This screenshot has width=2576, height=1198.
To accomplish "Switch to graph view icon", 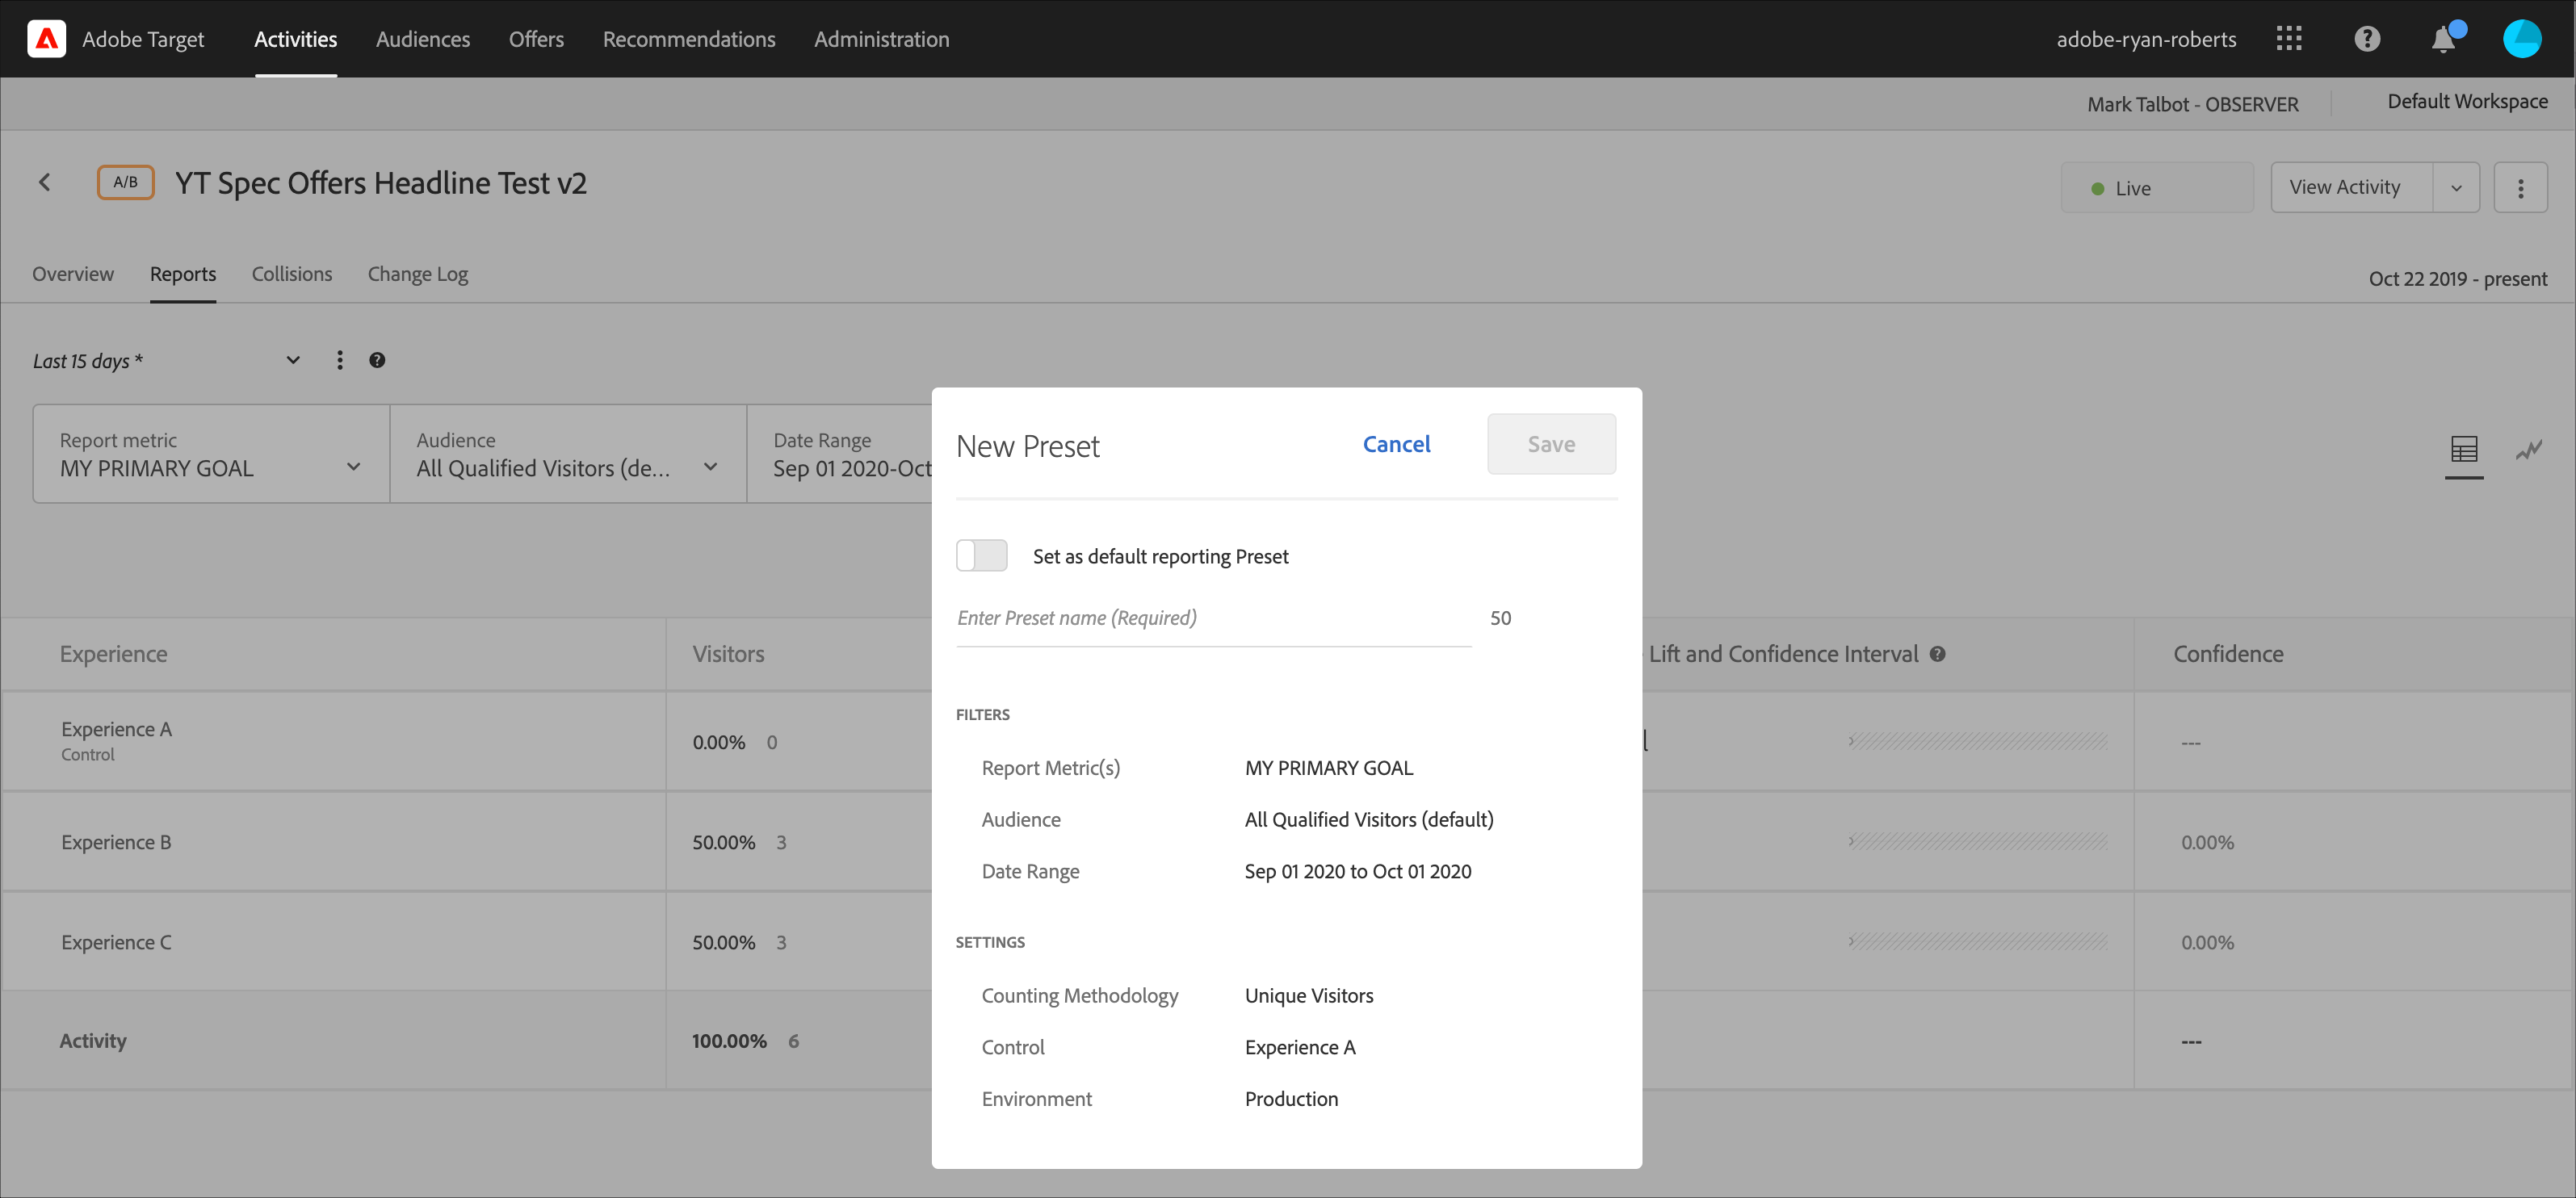I will pyautogui.click(x=2529, y=450).
